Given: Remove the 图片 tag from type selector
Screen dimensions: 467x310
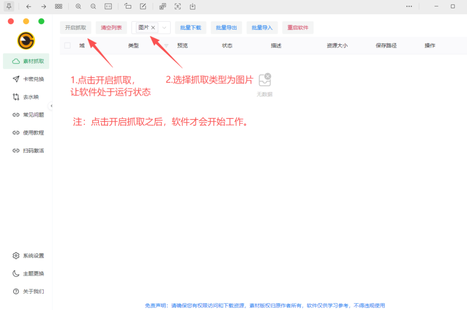Looking at the screenshot, I should coord(153,28).
